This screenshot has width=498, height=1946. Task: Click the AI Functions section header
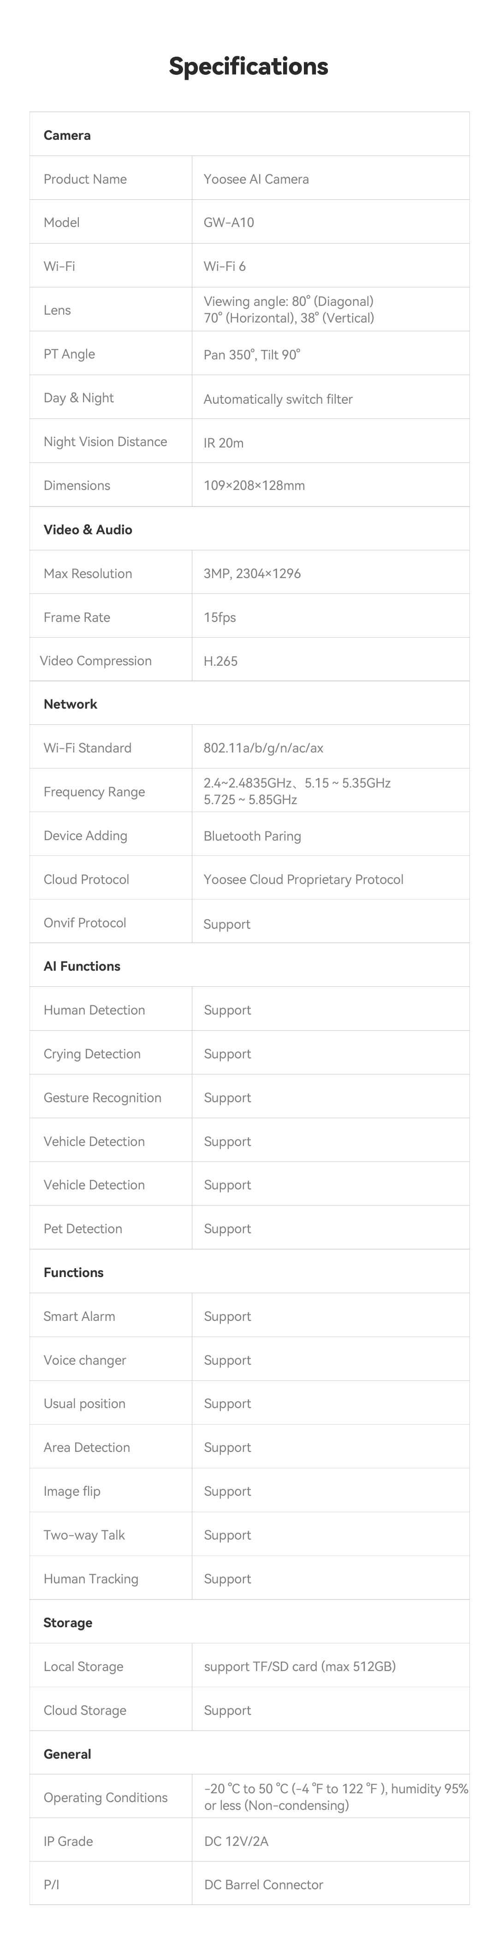click(x=82, y=966)
